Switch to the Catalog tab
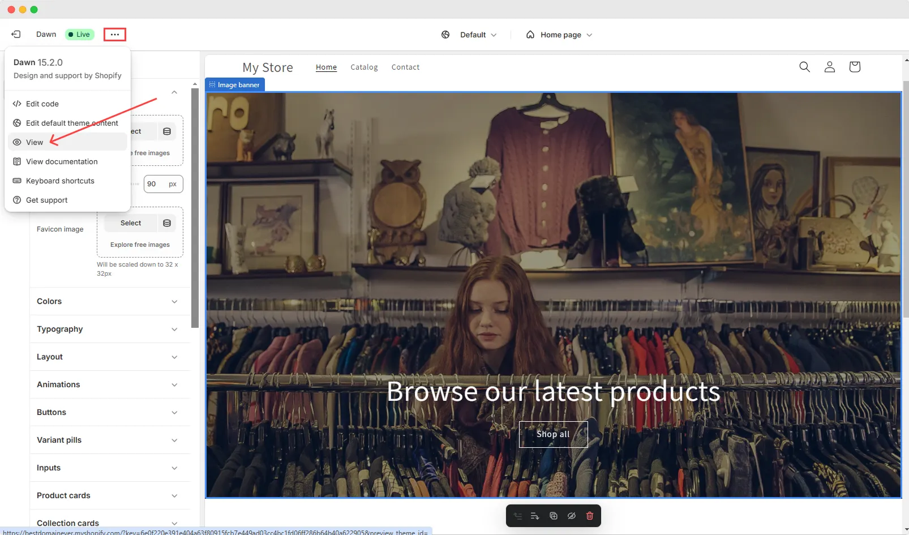The width and height of the screenshot is (909, 535). [364, 67]
